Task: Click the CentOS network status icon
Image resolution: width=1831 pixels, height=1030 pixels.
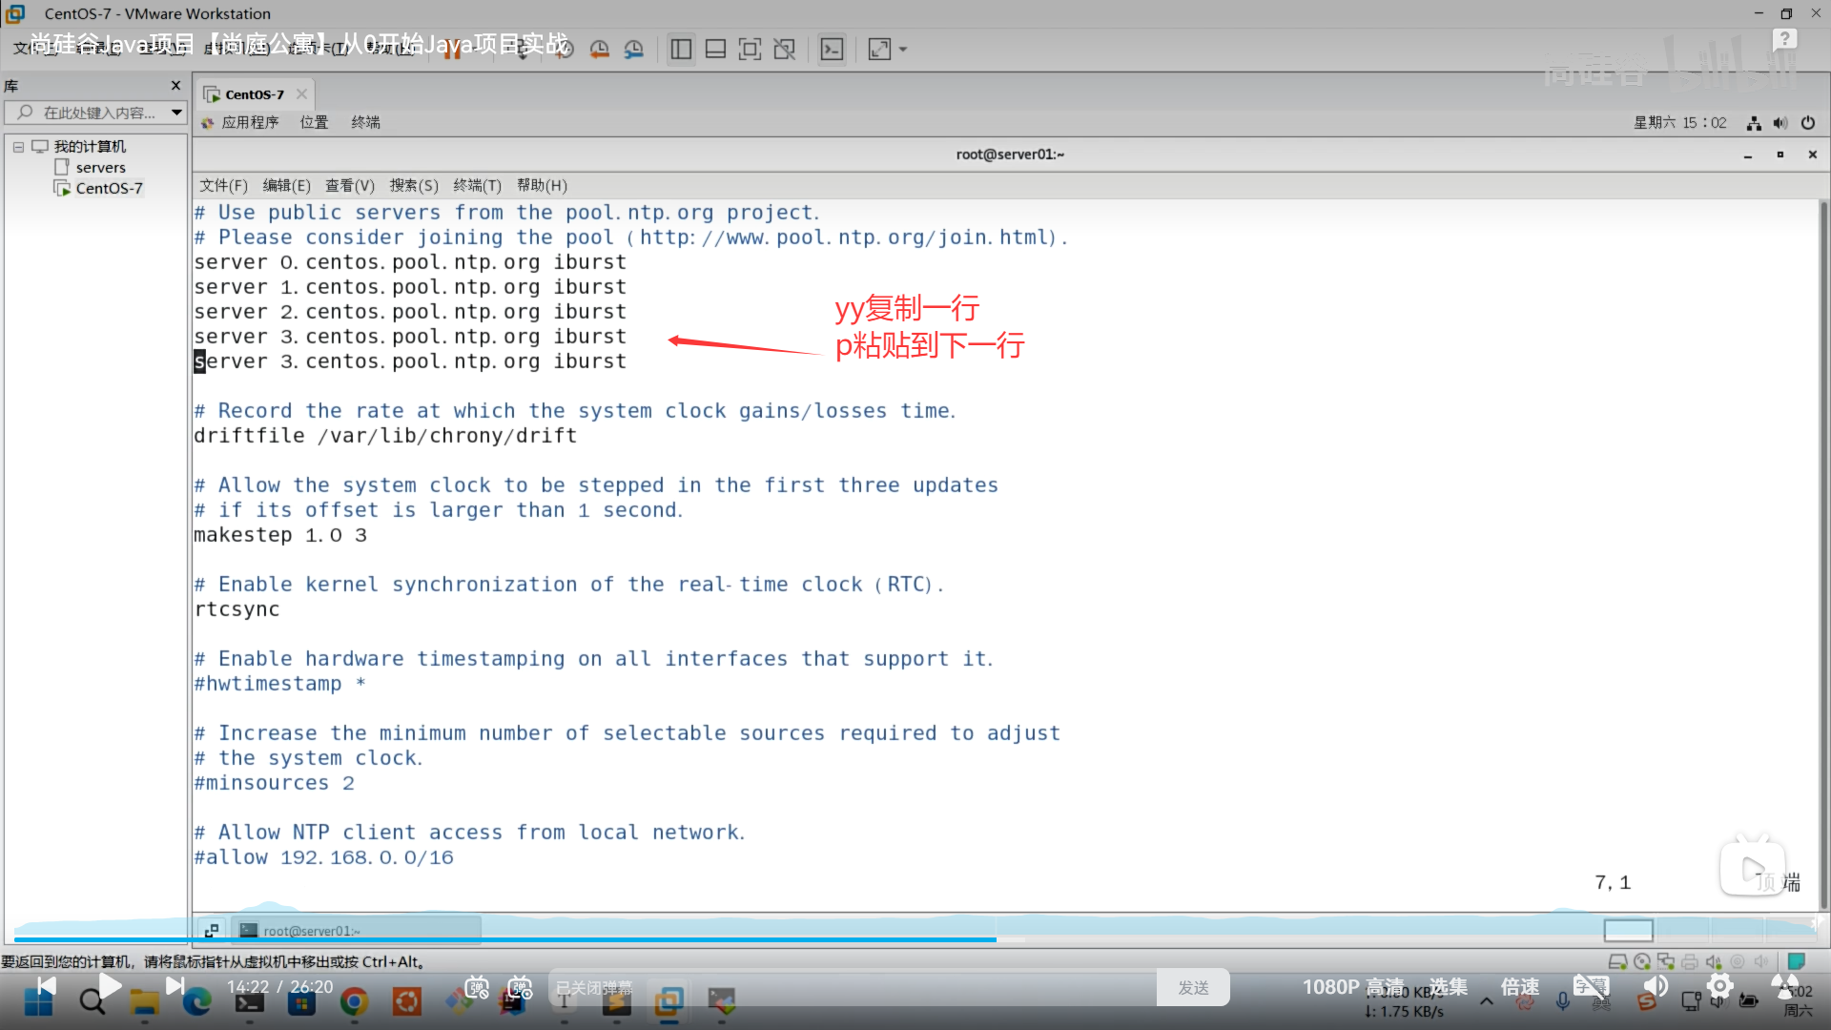Action: pos(1754,123)
